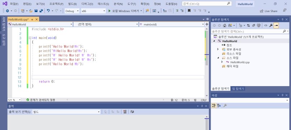Toggle Show All Files in Solution Explorer
Viewport: 291px width, 130px height.
point(259,25)
